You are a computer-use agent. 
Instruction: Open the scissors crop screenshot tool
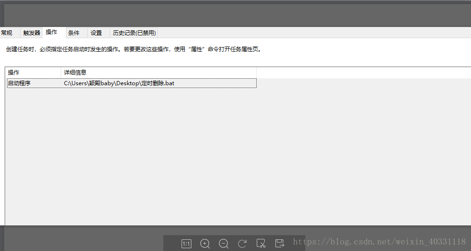(x=261, y=244)
